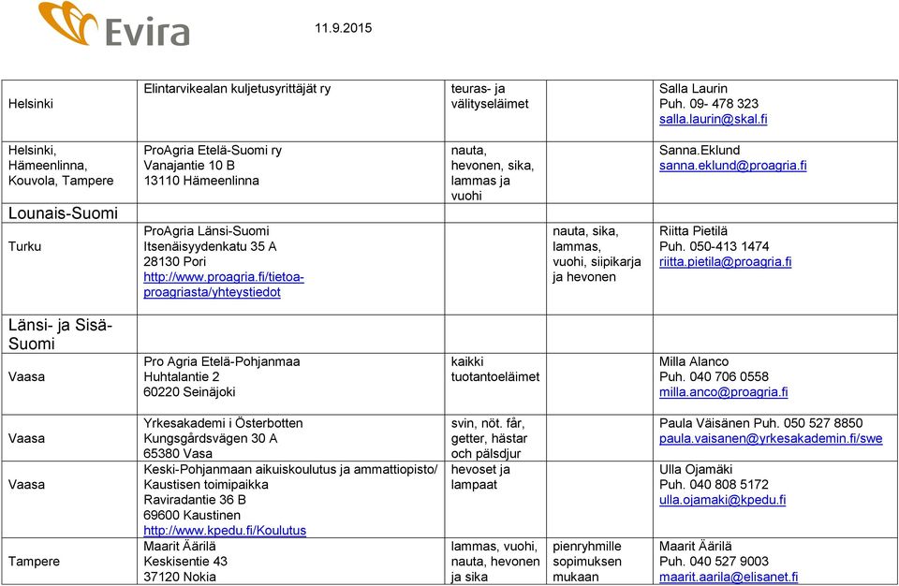Click the name 'Salla Laurin'
Viewport: 899px width, 586px height.
693,89
